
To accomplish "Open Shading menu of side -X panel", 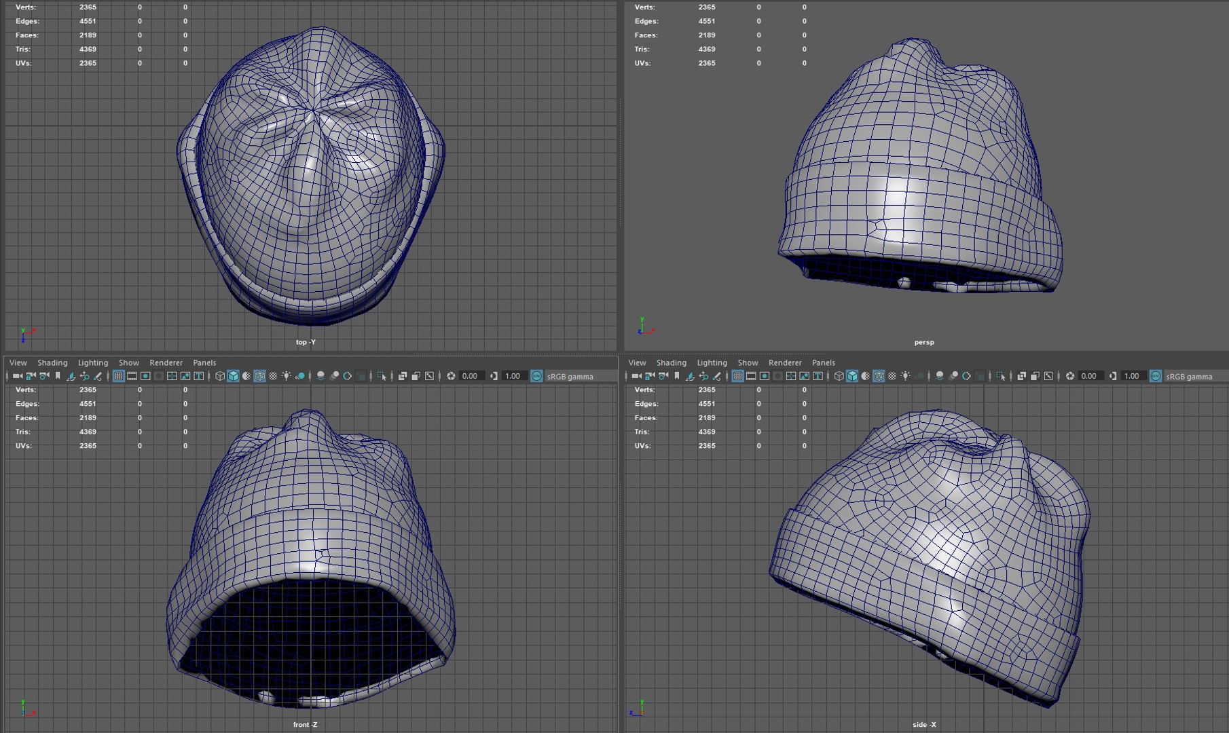I will tap(672, 362).
